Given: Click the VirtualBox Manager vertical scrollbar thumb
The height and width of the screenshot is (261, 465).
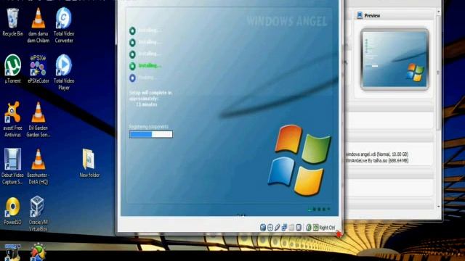Looking at the screenshot, I should point(438,72).
